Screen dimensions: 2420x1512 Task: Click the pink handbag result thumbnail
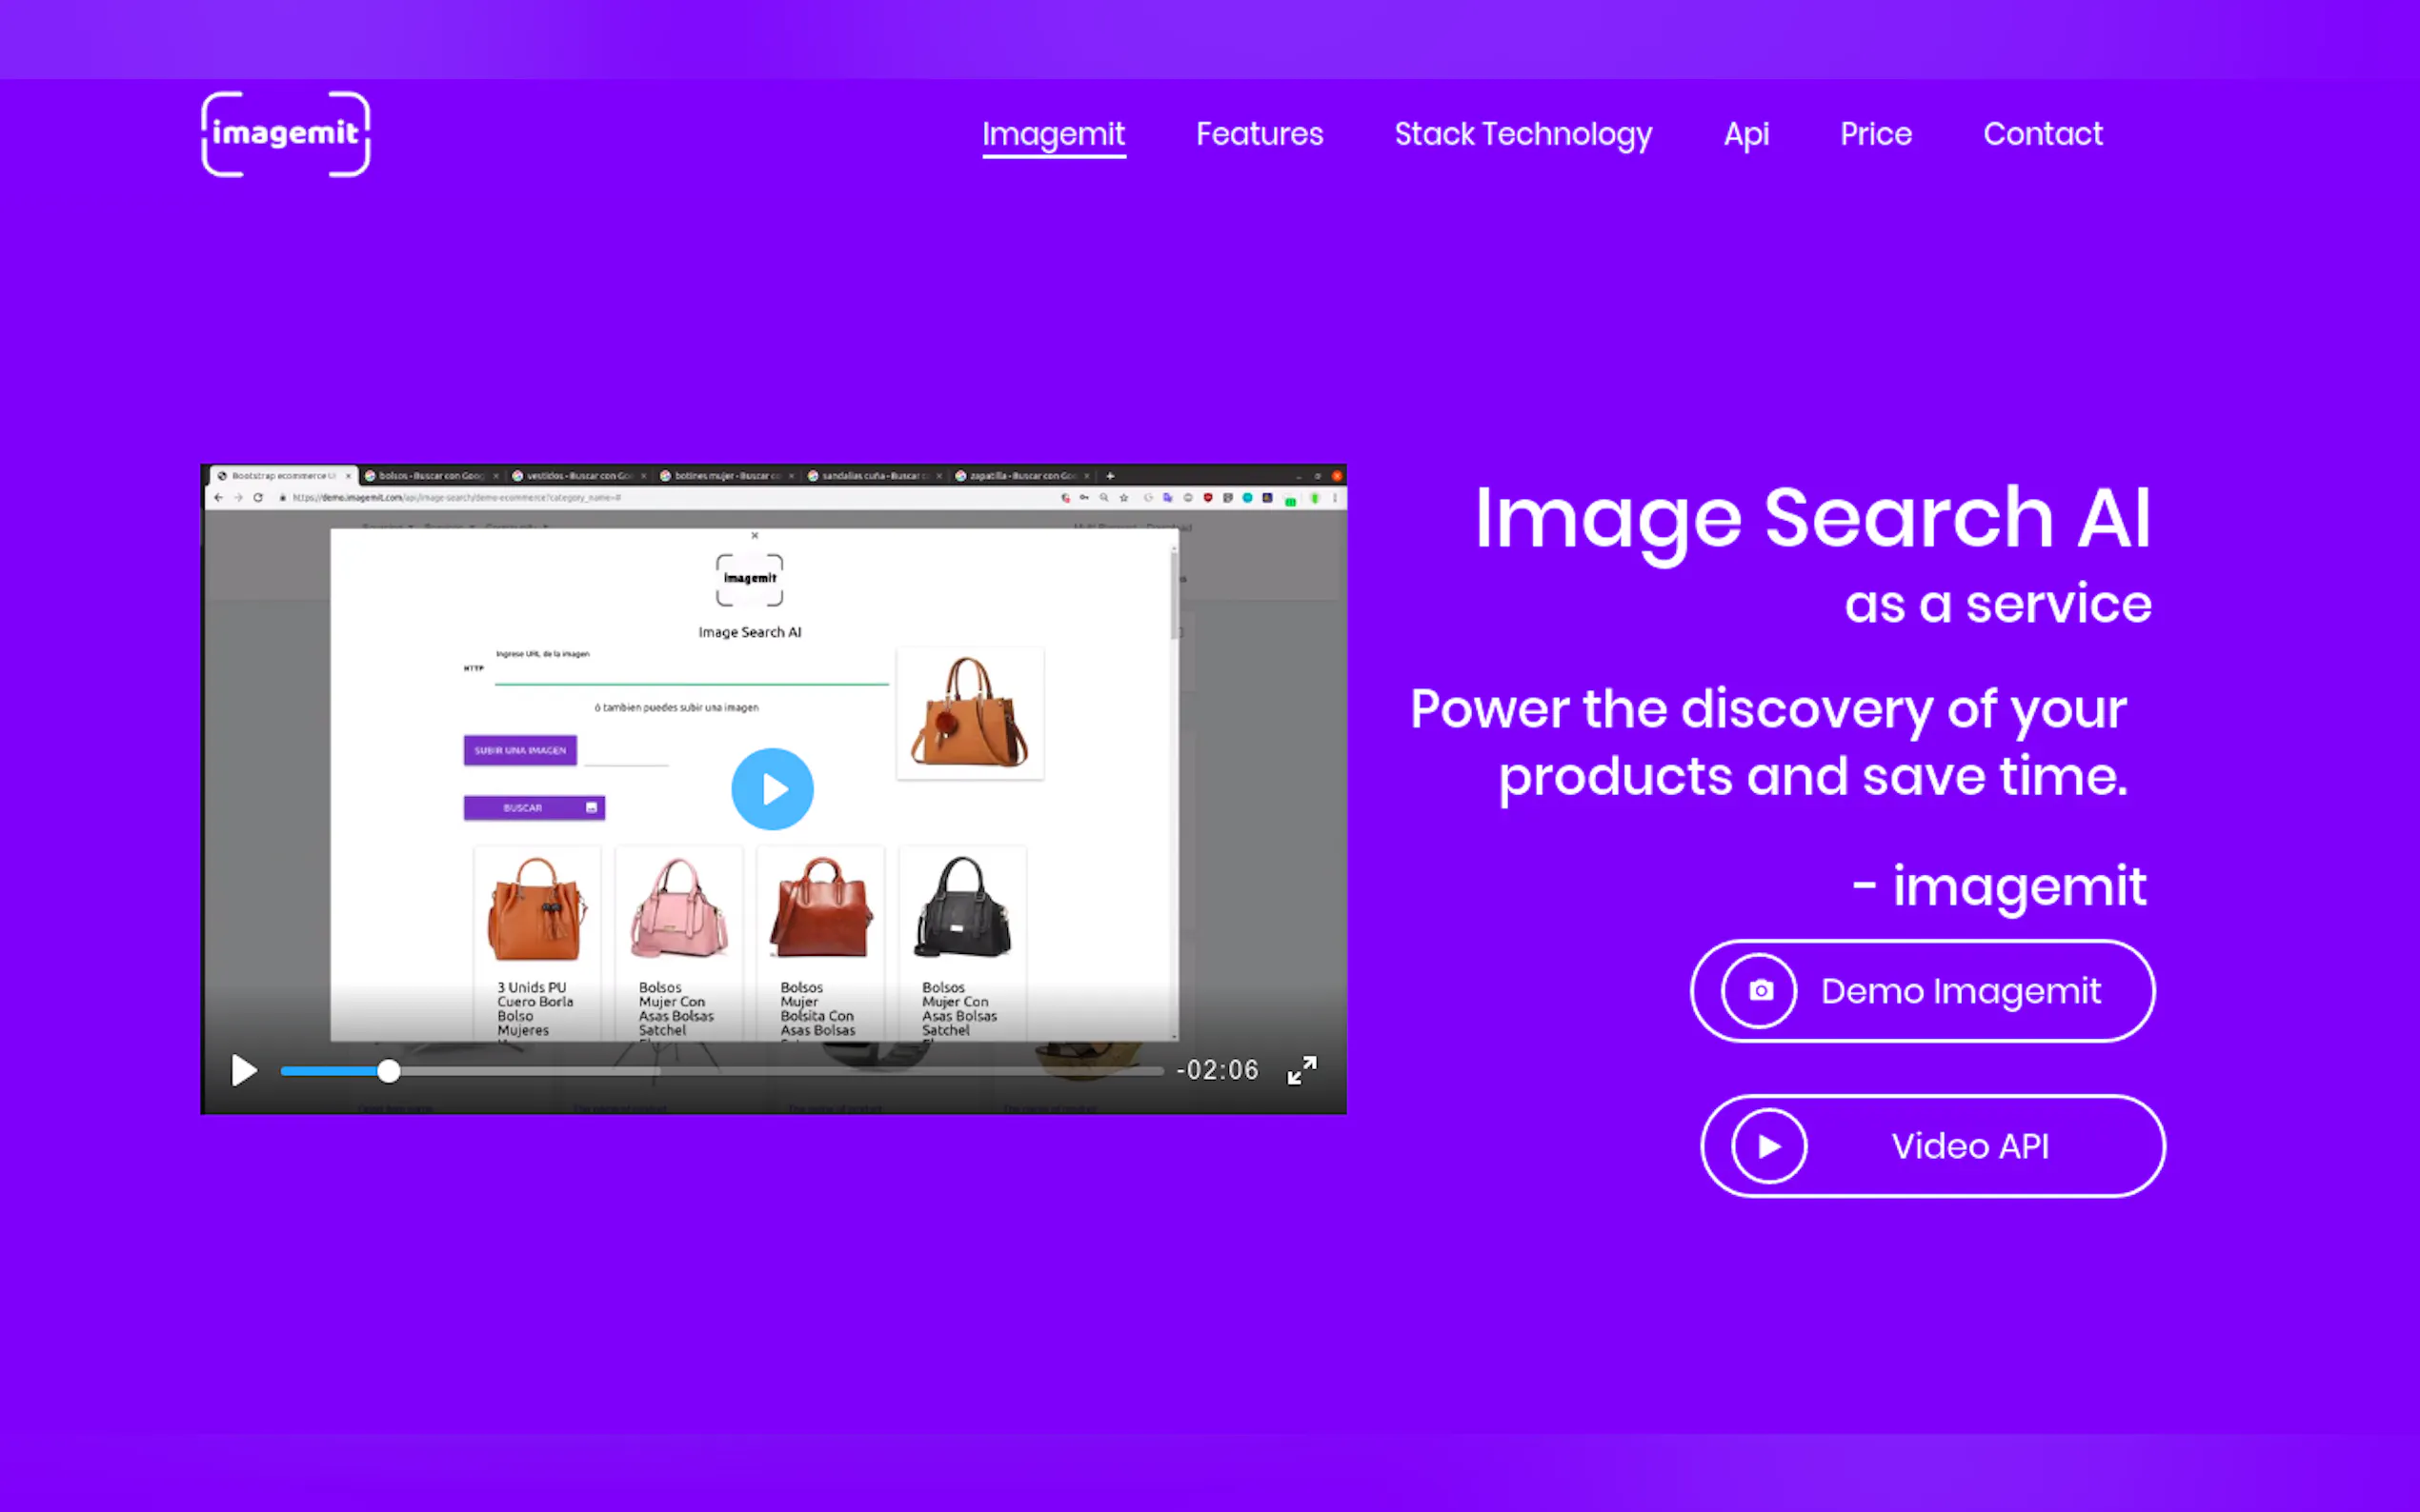(x=679, y=908)
